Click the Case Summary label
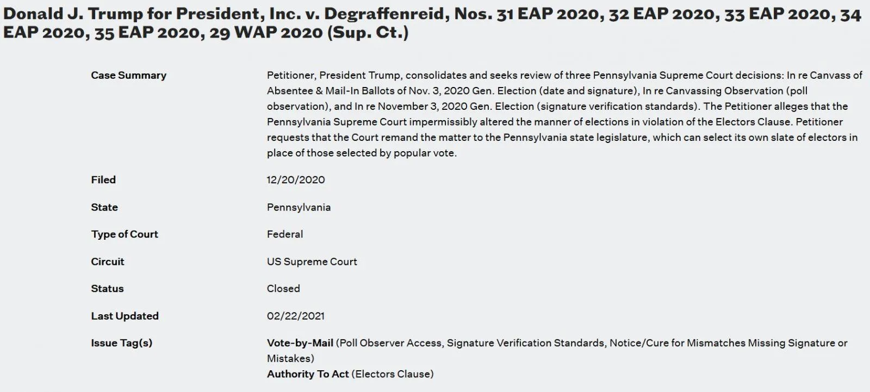Screen dimensions: 870x392 point(128,75)
